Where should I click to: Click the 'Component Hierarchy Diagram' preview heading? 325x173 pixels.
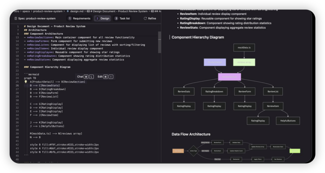(x=198, y=37)
